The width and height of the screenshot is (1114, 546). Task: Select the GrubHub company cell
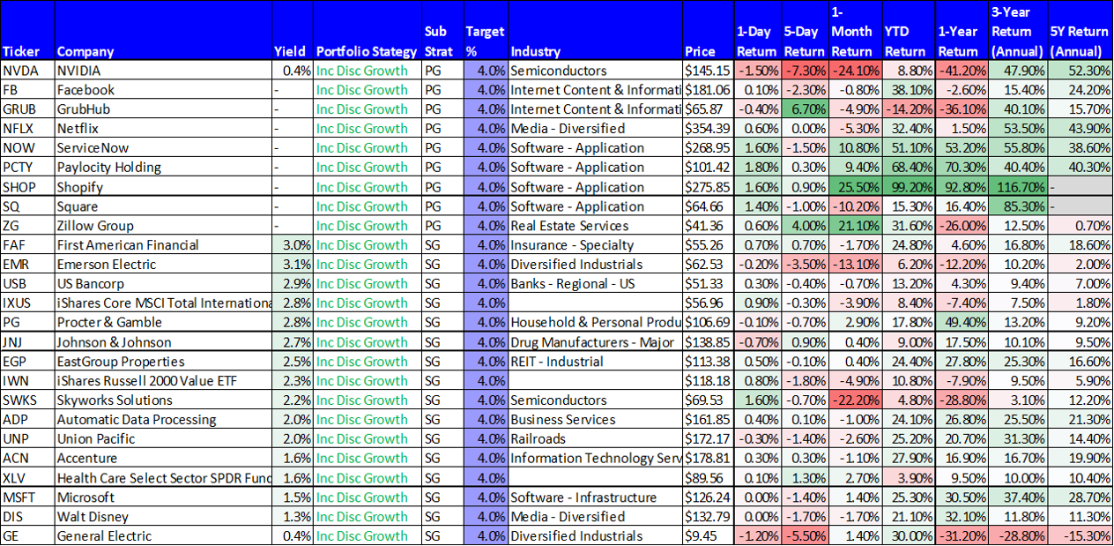point(163,109)
